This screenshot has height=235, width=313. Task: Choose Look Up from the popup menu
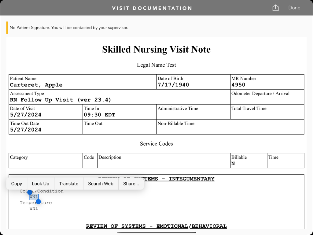click(40, 184)
